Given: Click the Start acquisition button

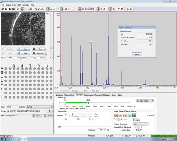Looking at the screenshot, I should 24,49.
